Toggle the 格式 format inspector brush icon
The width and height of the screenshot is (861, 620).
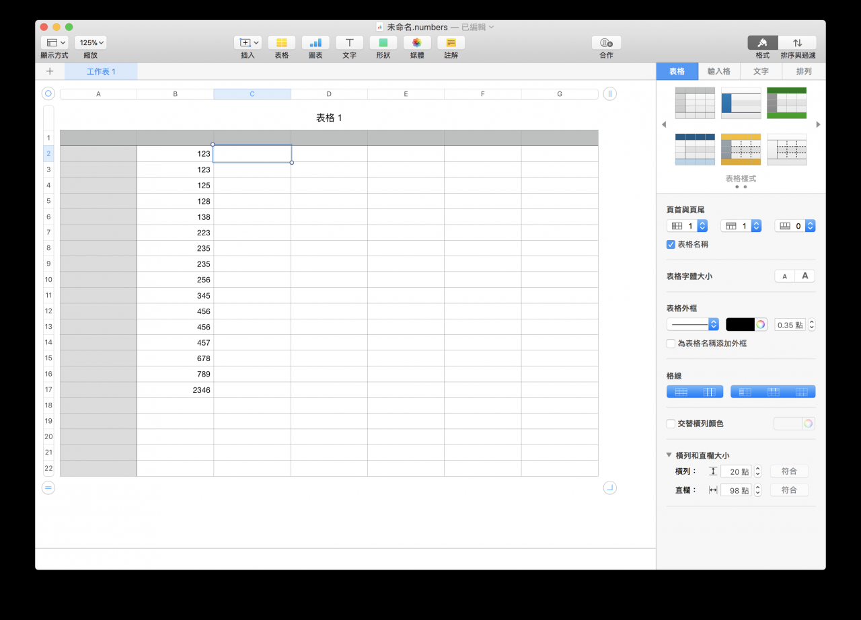[763, 42]
